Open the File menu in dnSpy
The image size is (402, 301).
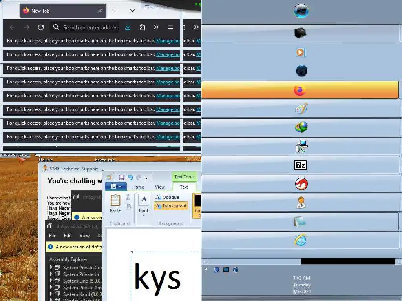click(53, 236)
